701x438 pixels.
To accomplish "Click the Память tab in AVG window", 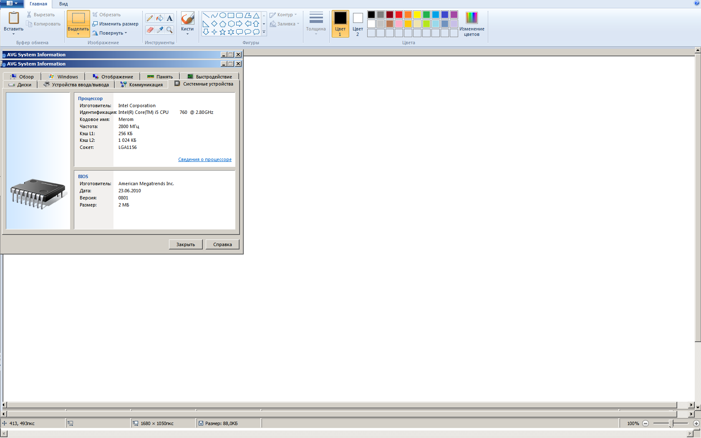I will pos(160,77).
